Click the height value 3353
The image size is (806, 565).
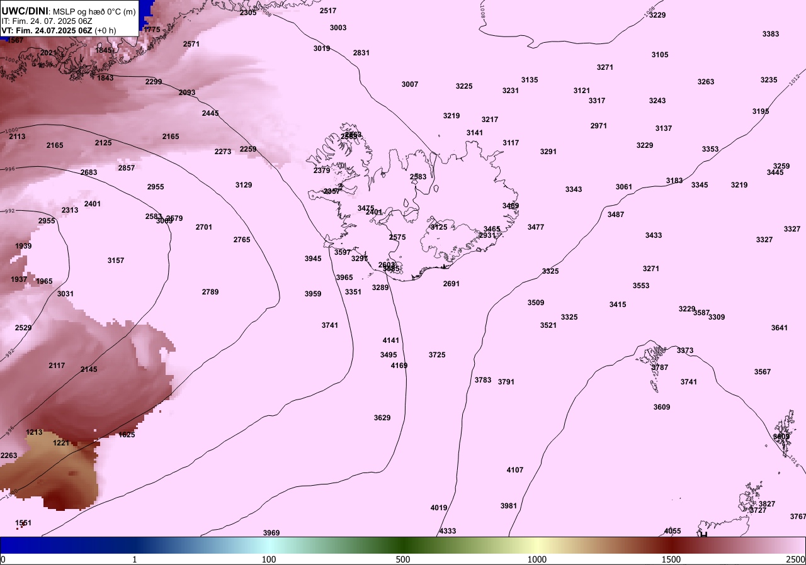pyautogui.click(x=710, y=149)
